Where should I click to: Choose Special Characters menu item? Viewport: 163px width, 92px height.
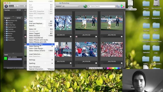coord(41,69)
